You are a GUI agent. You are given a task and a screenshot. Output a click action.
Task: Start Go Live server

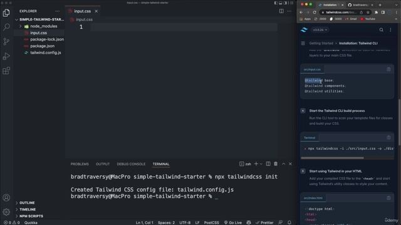[x=232, y=222]
